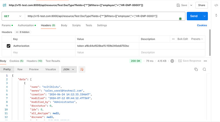Viewport: 220px width, 122px height.
Task: Click Bulk Edit
Action: click(x=183, y=39)
